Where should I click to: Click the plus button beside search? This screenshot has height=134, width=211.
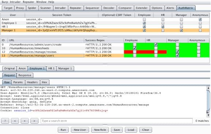(25, 121)
